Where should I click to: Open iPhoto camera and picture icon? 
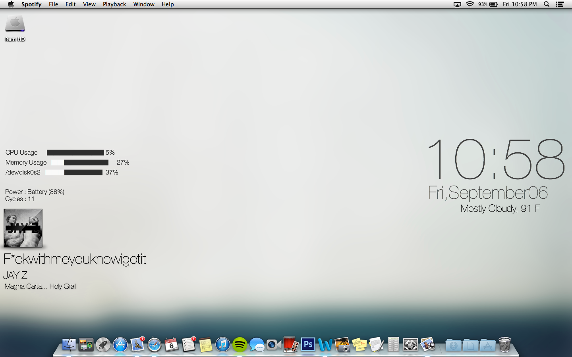(342, 344)
